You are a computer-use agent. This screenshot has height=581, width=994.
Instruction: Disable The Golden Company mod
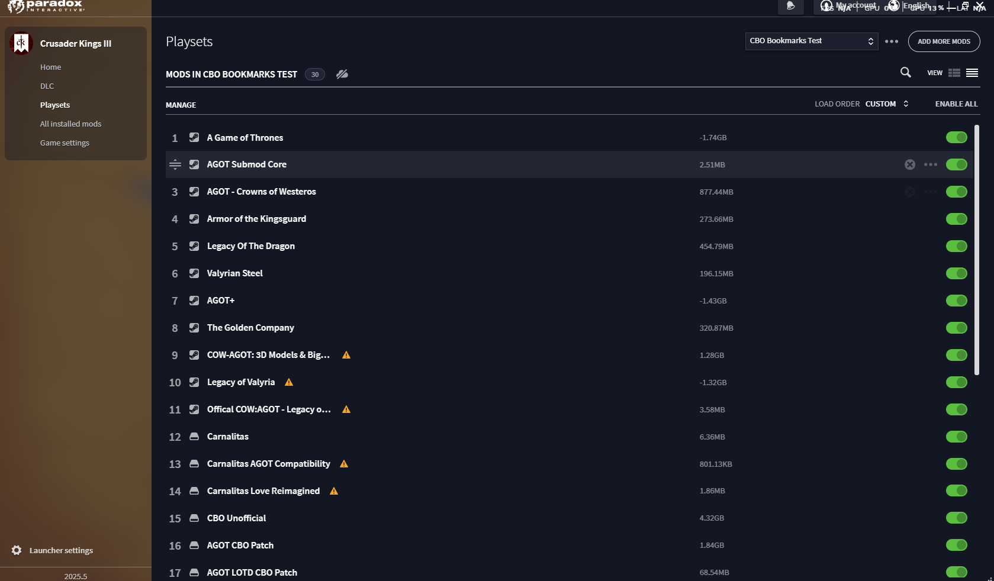pos(957,328)
